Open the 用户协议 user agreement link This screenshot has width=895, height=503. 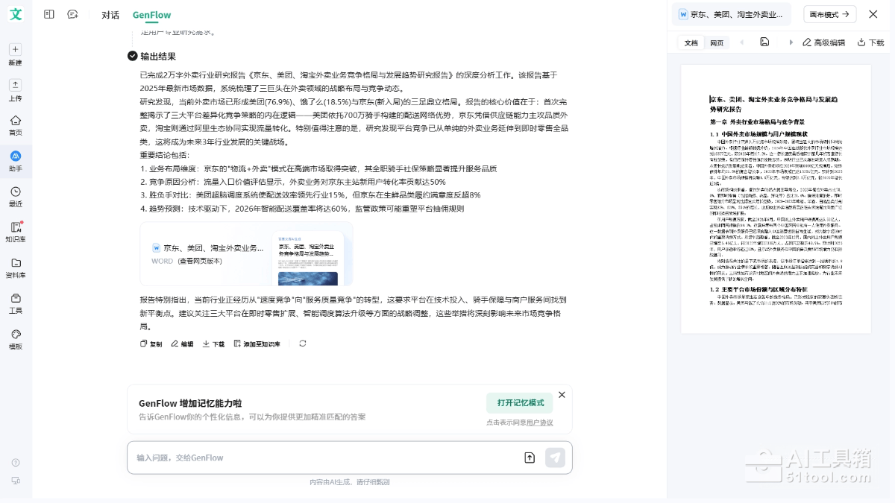(539, 423)
